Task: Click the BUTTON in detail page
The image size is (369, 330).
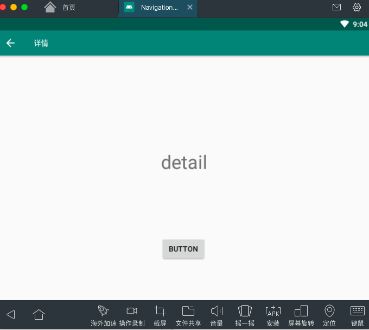Action: tap(183, 249)
